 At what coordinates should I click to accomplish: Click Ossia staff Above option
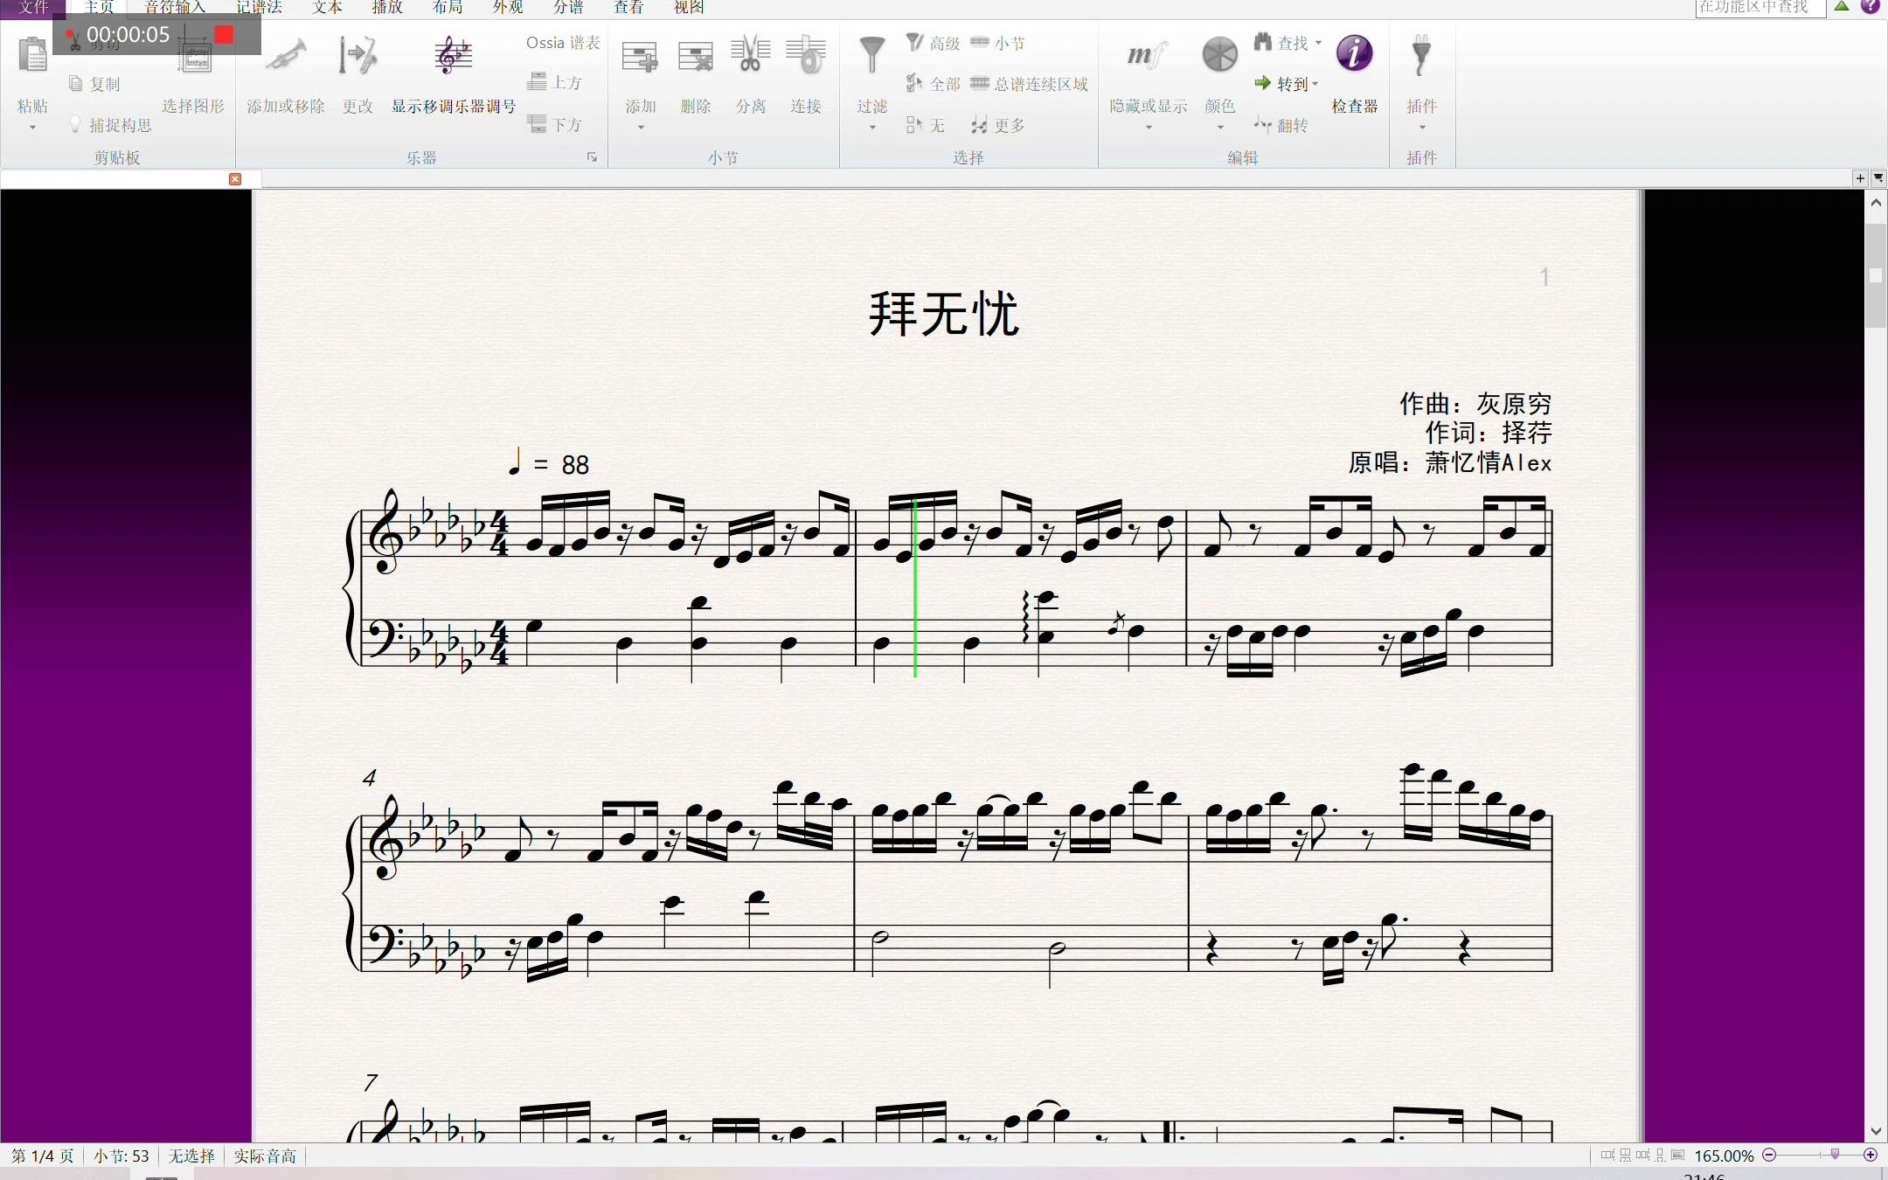(x=556, y=82)
